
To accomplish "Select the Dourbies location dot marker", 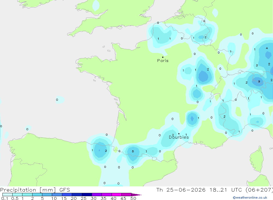I will coord(179,134).
